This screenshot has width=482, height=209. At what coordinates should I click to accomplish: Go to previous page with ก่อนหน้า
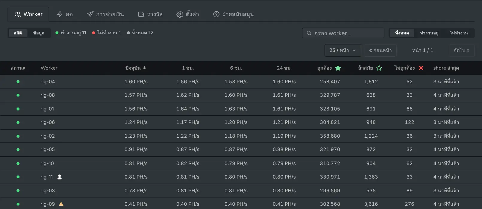[381, 50]
